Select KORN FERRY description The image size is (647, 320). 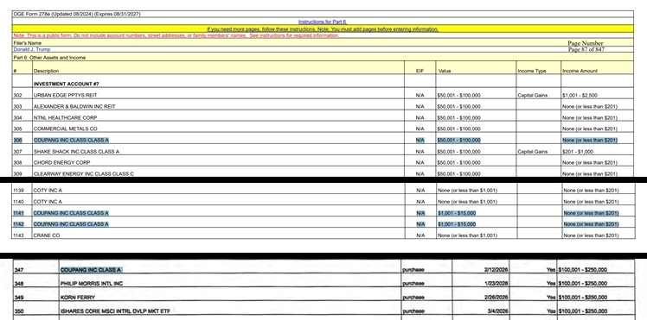pos(78,297)
